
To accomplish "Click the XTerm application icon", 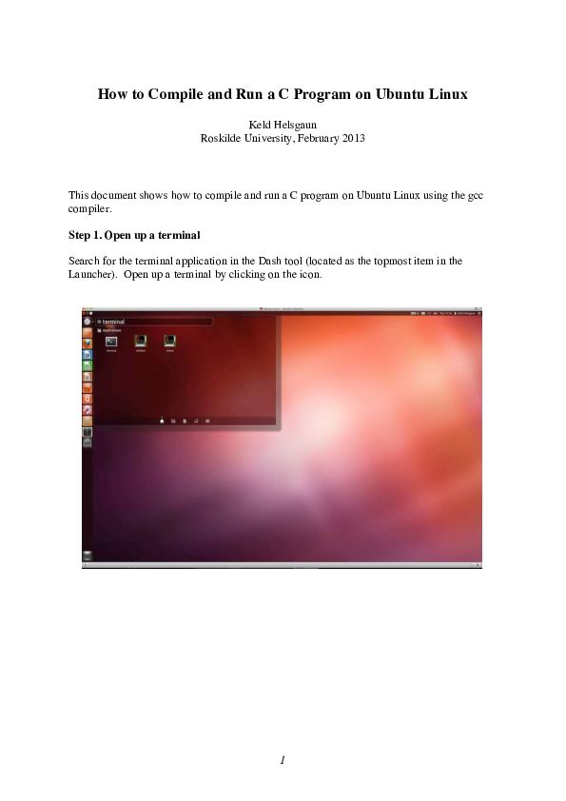I will point(169,342).
